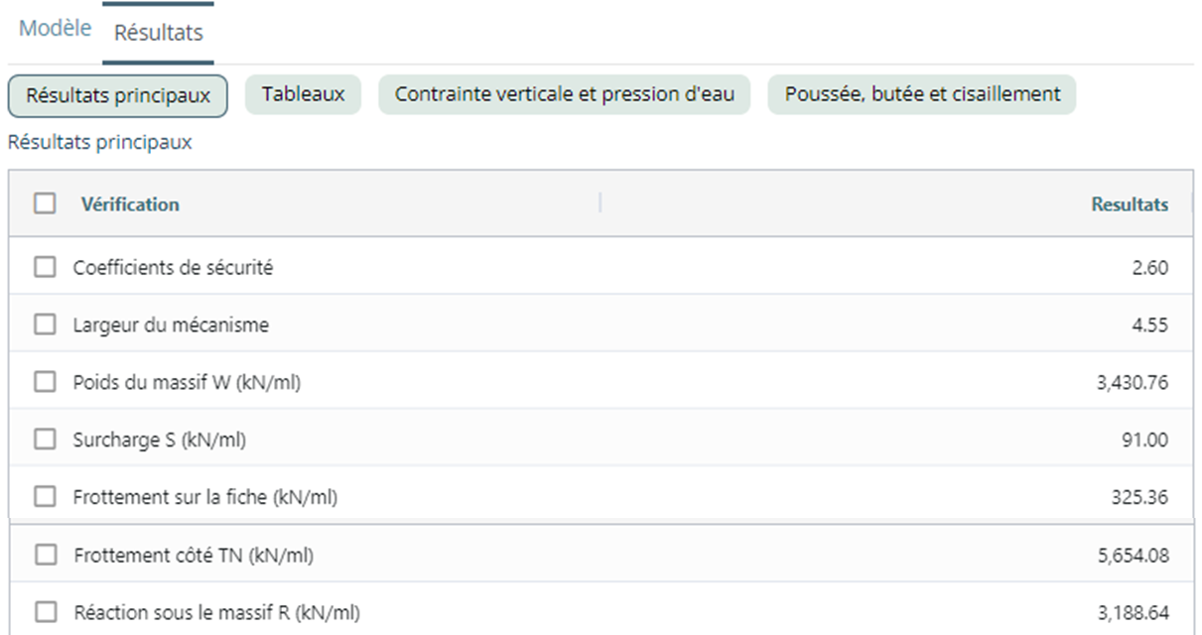Image resolution: width=1202 pixels, height=635 pixels.
Task: Click the 2.60 safety coefficient value
Action: pyautogui.click(x=1149, y=267)
